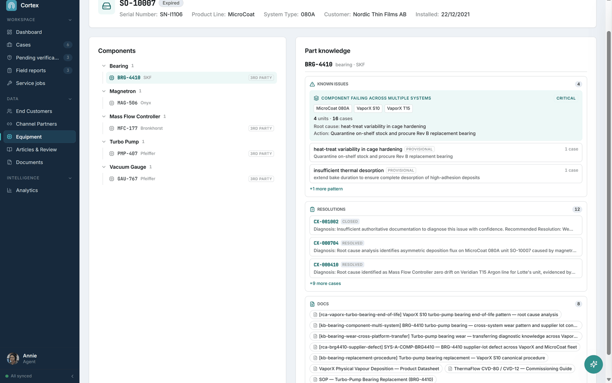This screenshot has width=612, height=383.
Task: Navigate to End Customers
Action: pos(39,111)
